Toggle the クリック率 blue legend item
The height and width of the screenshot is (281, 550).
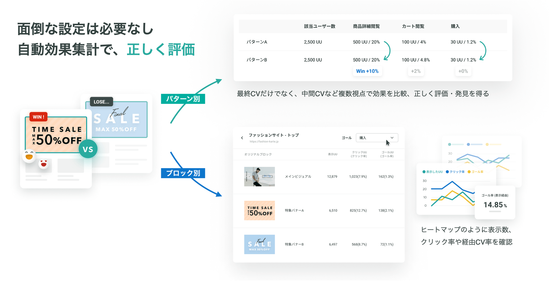(x=455, y=172)
